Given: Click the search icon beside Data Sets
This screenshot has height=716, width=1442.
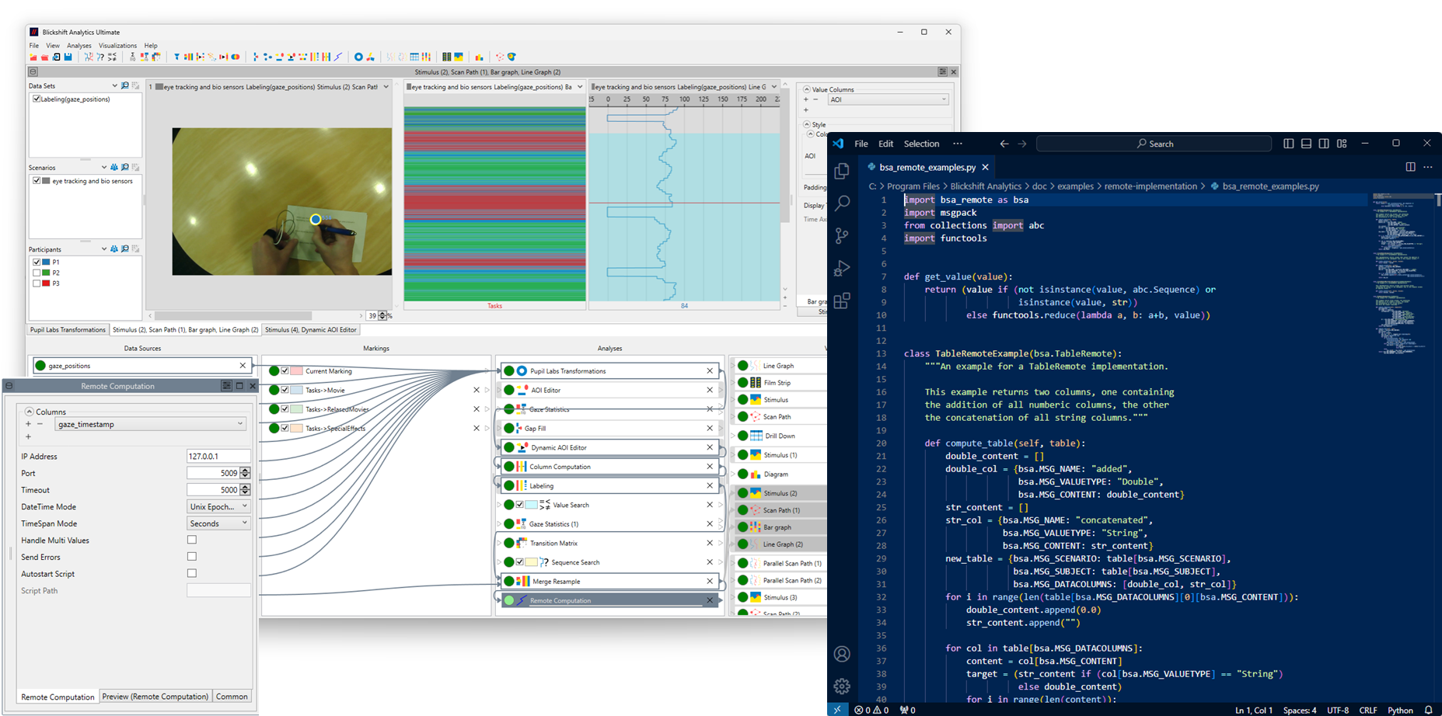Looking at the screenshot, I should pos(125,86).
